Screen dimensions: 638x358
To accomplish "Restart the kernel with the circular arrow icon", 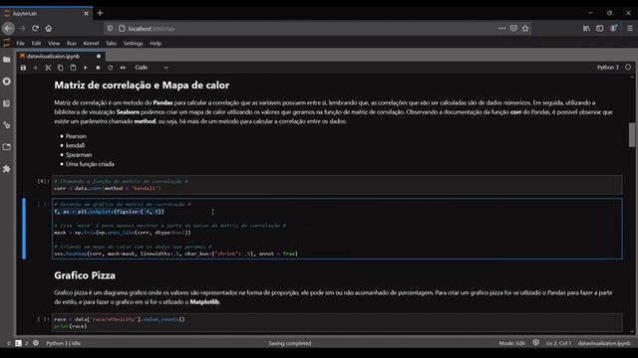I will pyautogui.click(x=111, y=68).
